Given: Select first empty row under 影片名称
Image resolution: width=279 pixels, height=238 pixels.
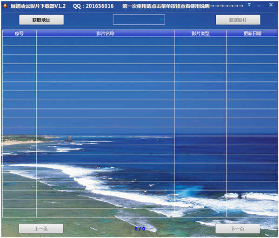Looking at the screenshot, I should click(106, 41).
